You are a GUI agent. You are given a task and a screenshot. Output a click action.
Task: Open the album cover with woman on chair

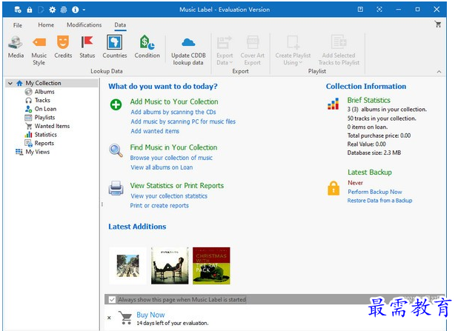(x=170, y=266)
